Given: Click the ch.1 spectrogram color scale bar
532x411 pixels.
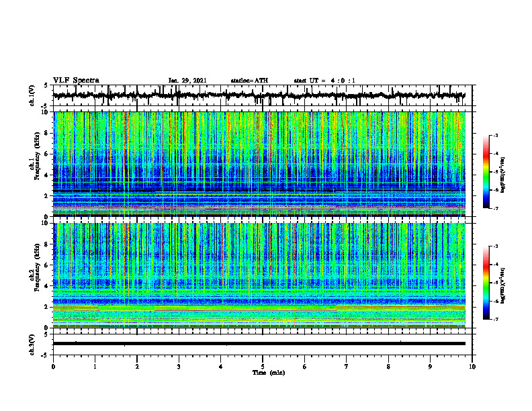Looking at the screenshot, I should (486, 172).
